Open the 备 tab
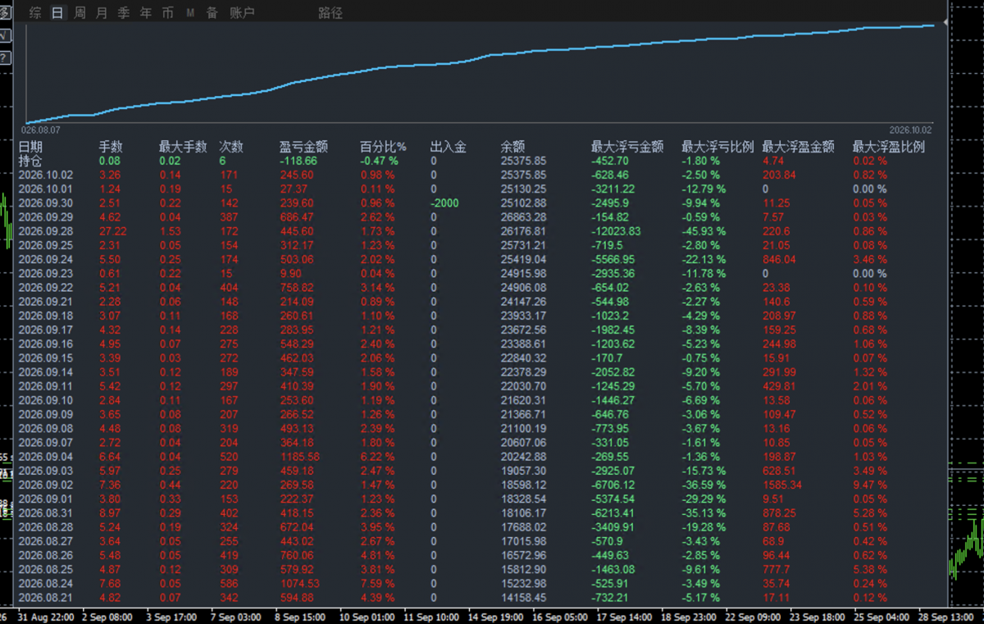 pos(212,13)
